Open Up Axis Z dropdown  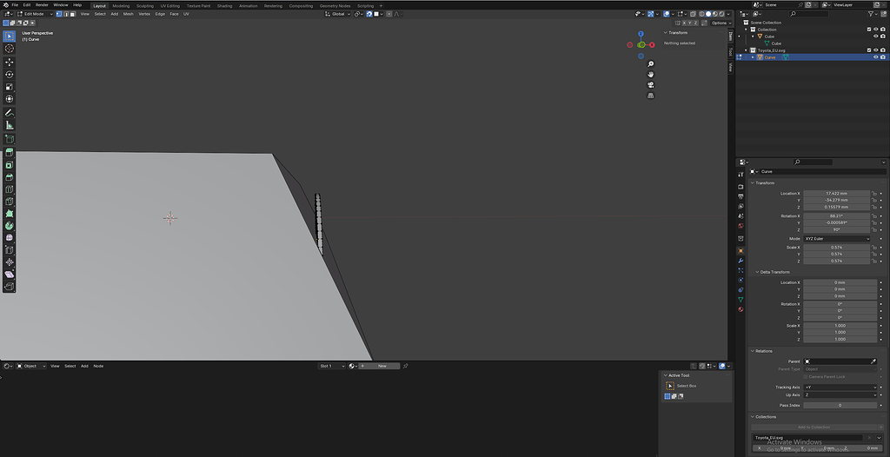click(x=840, y=395)
